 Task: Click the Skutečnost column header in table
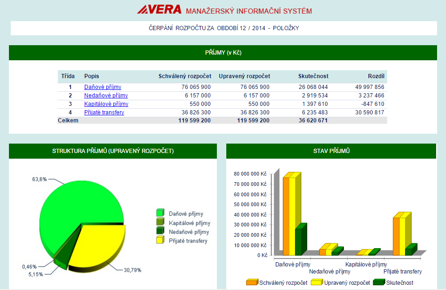pos(313,76)
